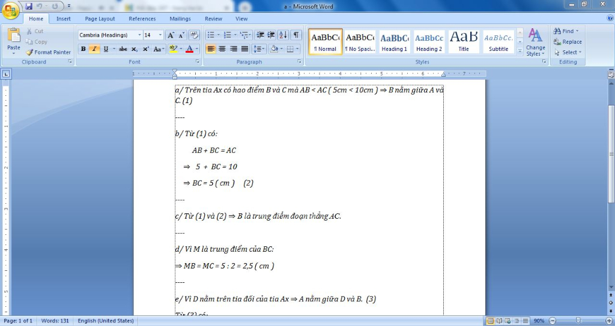This screenshot has height=326, width=615.
Task: Open the Page Layout tab
Action: click(x=100, y=19)
